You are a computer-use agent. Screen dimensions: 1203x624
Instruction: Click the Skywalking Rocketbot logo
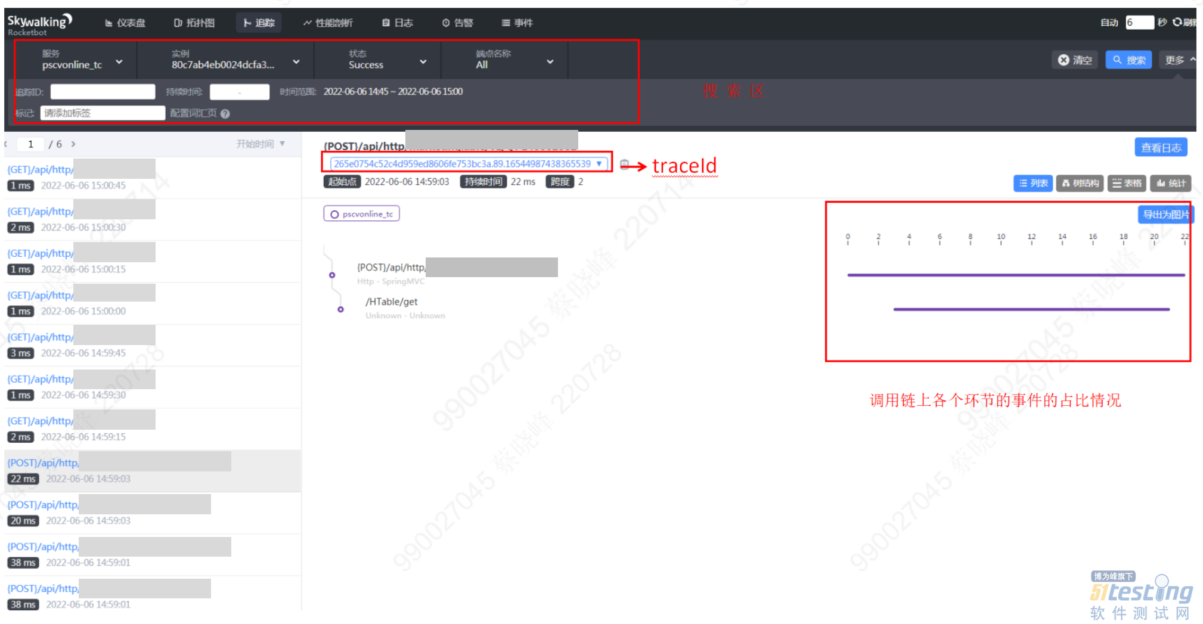pos(39,24)
